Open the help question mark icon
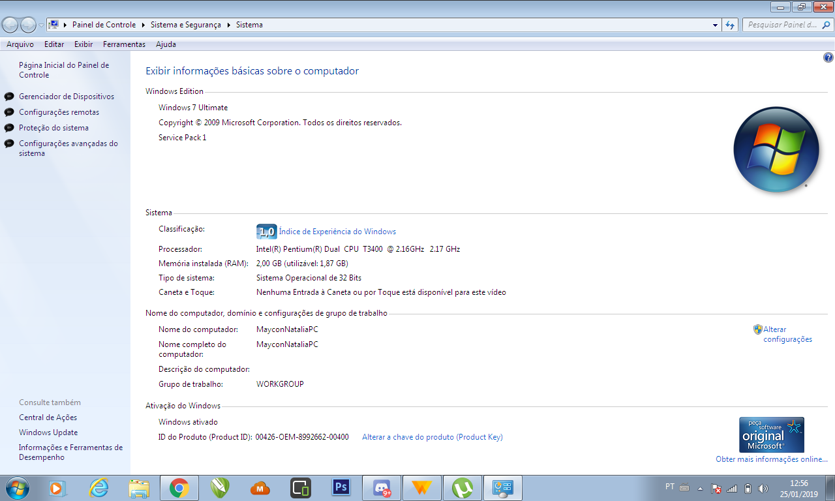 (x=828, y=57)
